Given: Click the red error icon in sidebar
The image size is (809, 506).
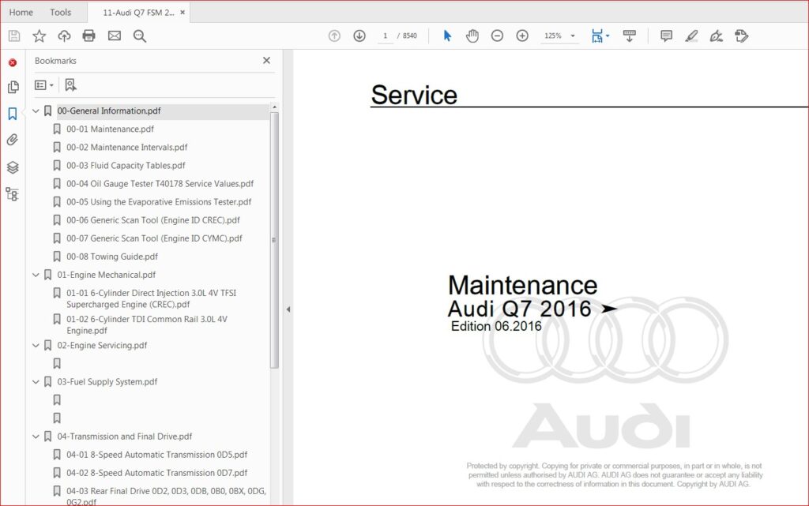Looking at the screenshot, I should point(13,62).
